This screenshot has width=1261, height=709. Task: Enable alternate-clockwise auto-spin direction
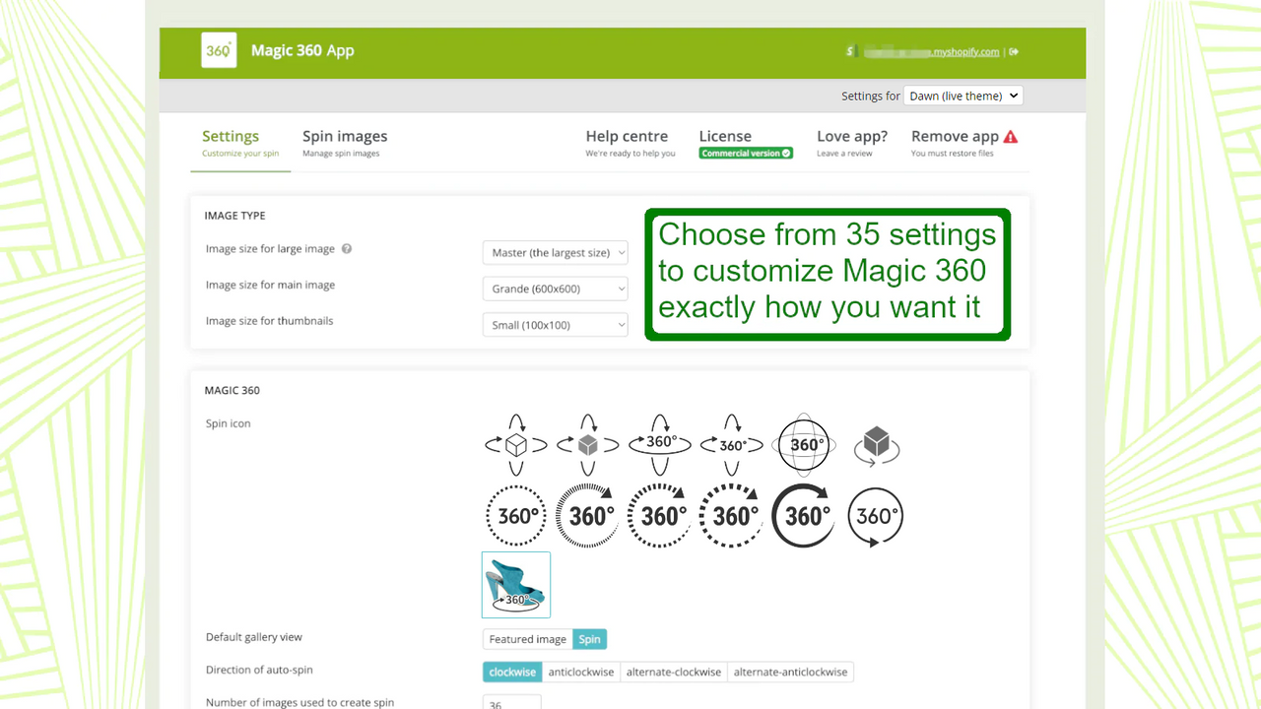674,672
